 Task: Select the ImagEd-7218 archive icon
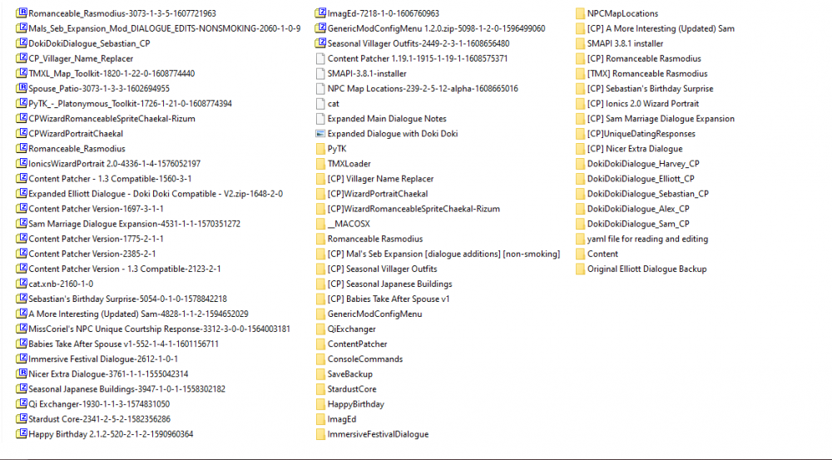pos(320,13)
